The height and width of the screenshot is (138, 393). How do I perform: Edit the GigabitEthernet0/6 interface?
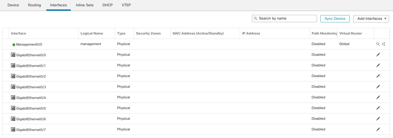click(378, 119)
